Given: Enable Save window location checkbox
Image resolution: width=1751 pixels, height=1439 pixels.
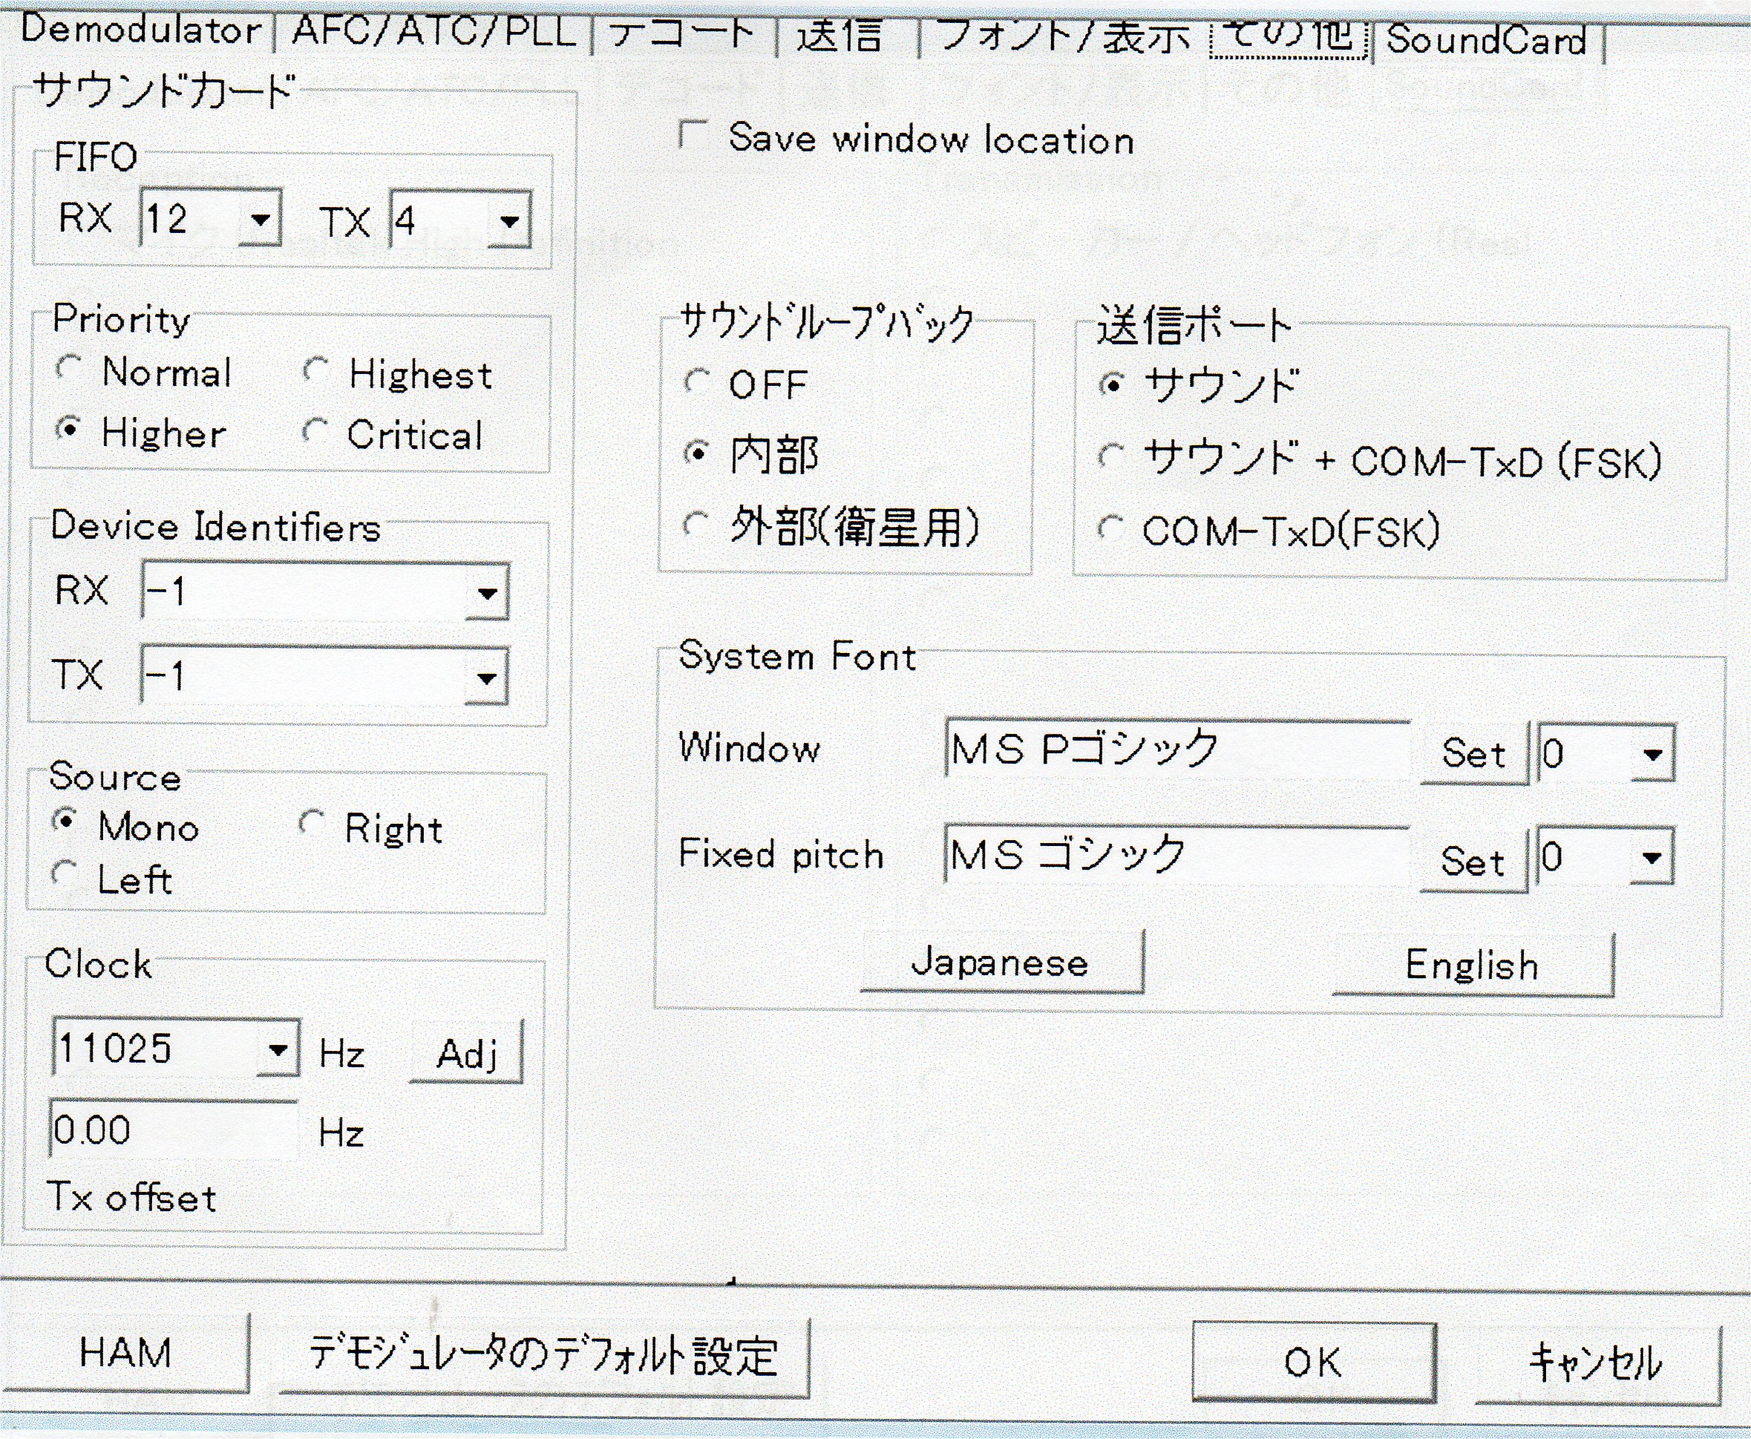Looking at the screenshot, I should click(x=692, y=135).
